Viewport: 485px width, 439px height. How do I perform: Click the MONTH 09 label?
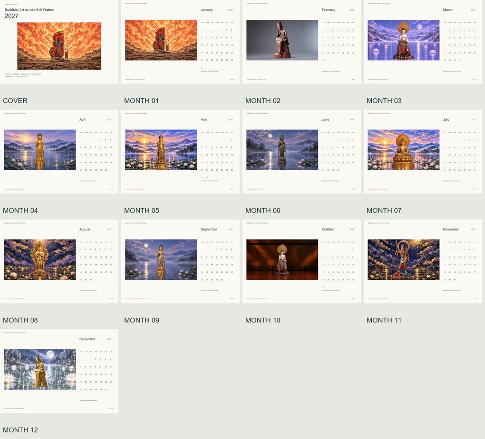coord(141,320)
